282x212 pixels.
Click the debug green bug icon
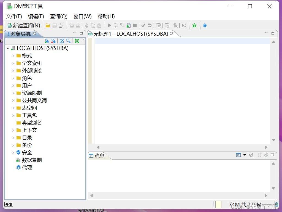coord(194,25)
